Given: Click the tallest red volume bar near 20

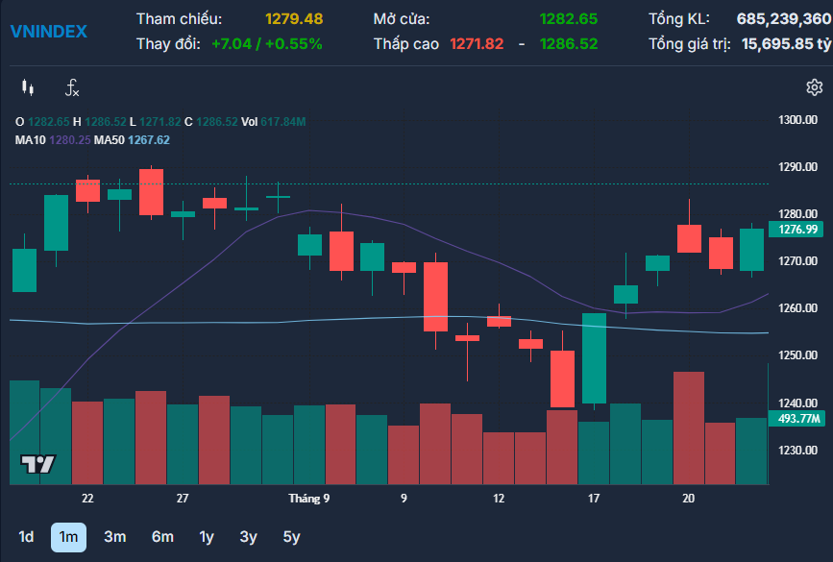Looking at the screenshot, I should pyautogui.click(x=689, y=428).
